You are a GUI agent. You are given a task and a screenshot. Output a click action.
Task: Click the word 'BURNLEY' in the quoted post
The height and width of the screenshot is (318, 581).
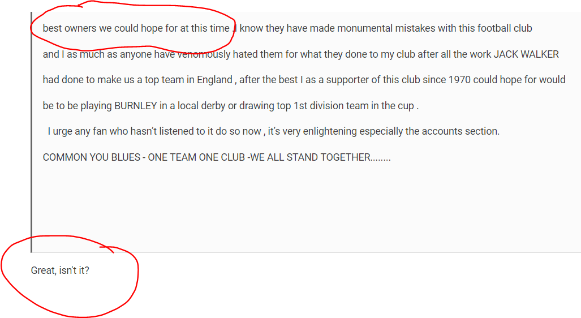tap(136, 106)
